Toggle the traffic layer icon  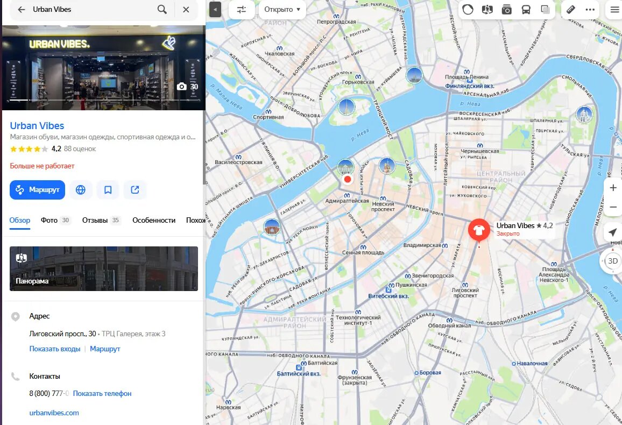point(468,10)
